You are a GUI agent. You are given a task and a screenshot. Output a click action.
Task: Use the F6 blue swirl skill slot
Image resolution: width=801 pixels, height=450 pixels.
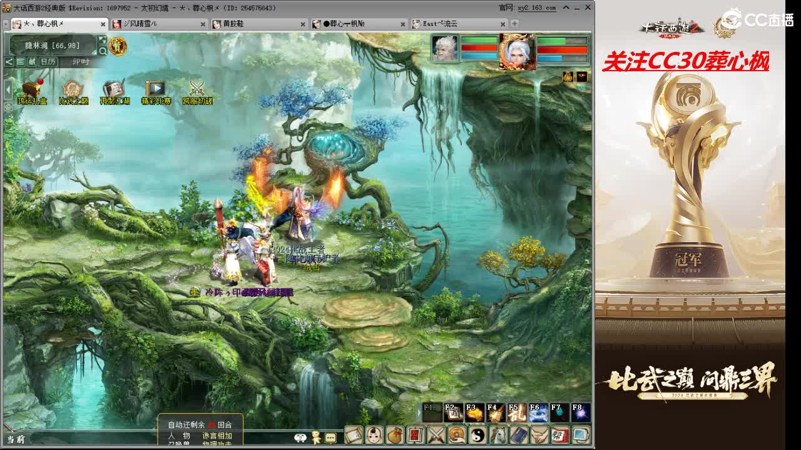coord(538,412)
